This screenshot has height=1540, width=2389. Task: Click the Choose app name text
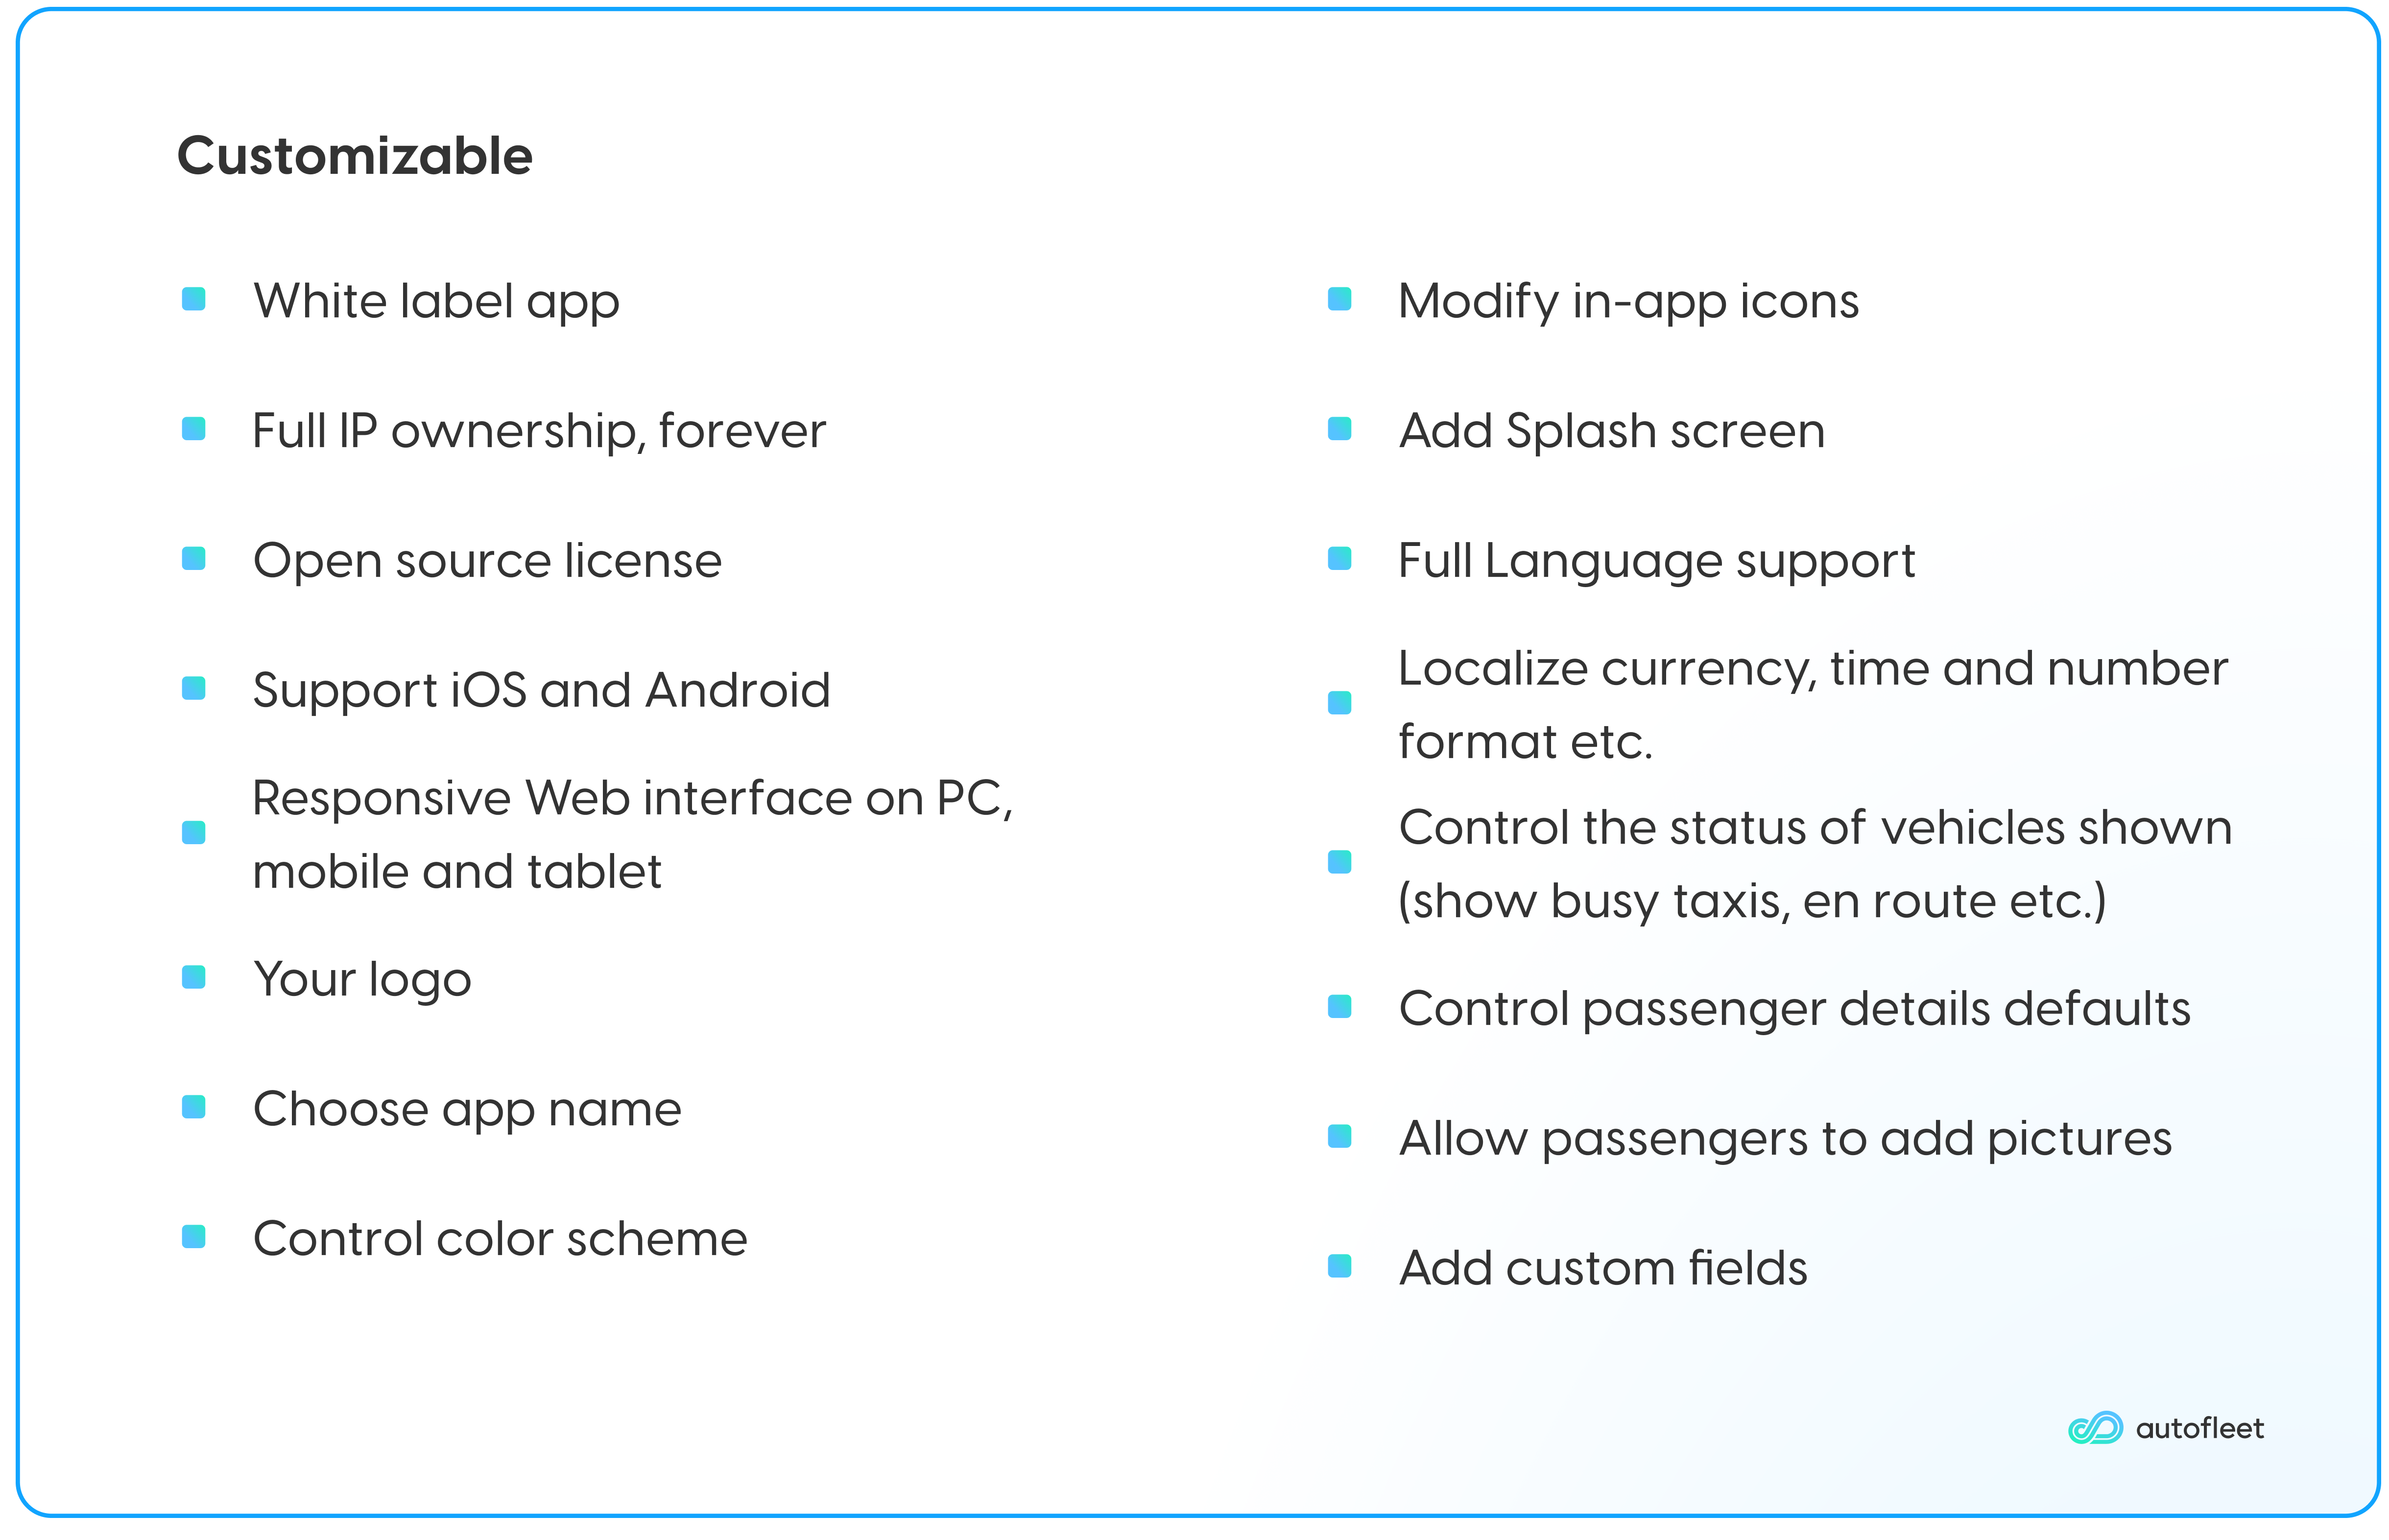(467, 1109)
